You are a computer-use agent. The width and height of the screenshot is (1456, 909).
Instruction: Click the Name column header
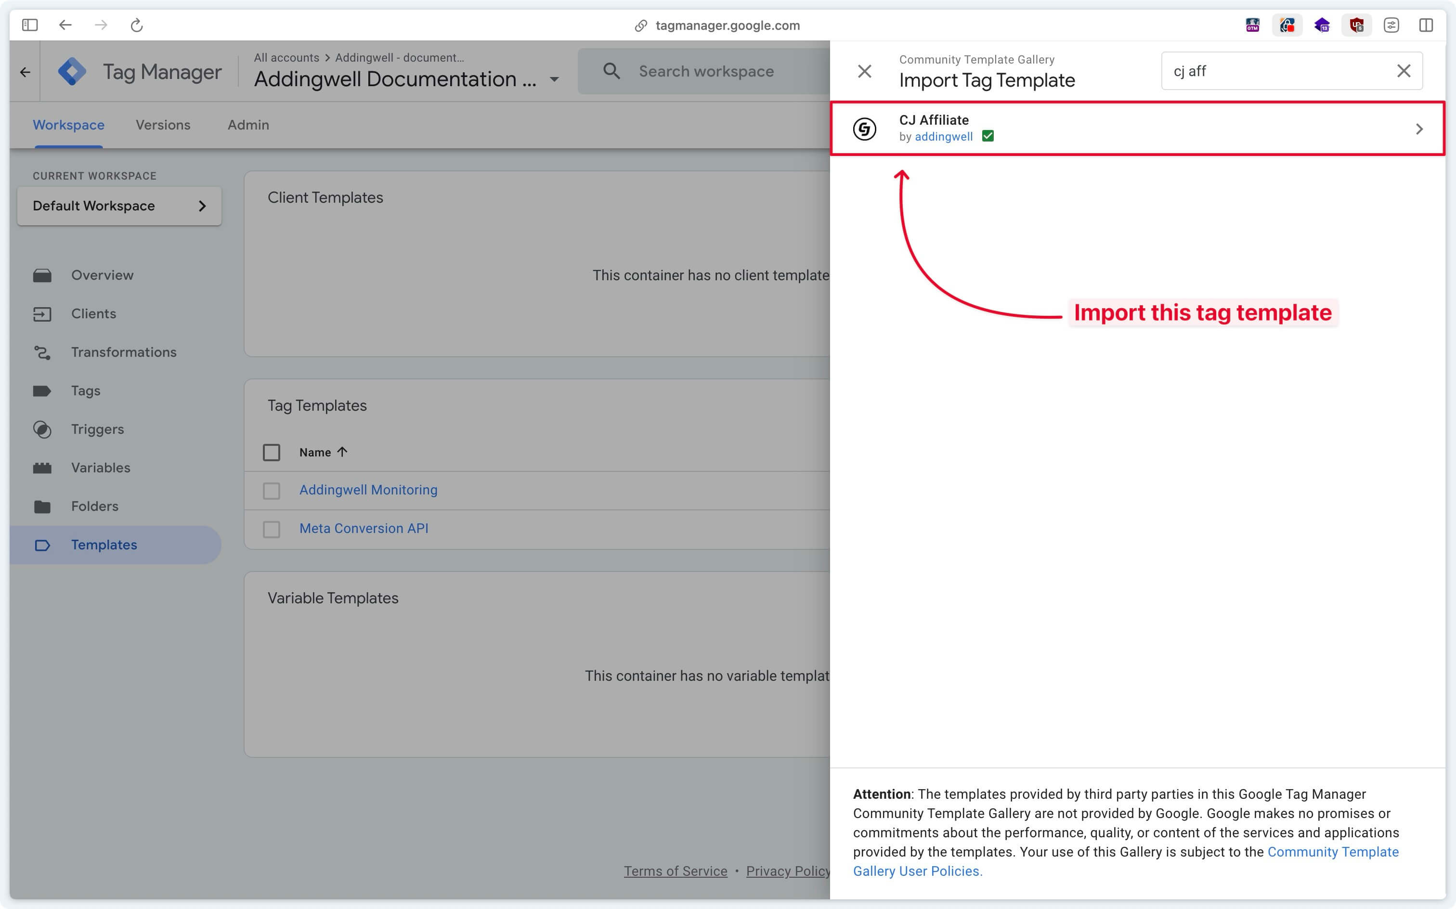click(x=315, y=452)
